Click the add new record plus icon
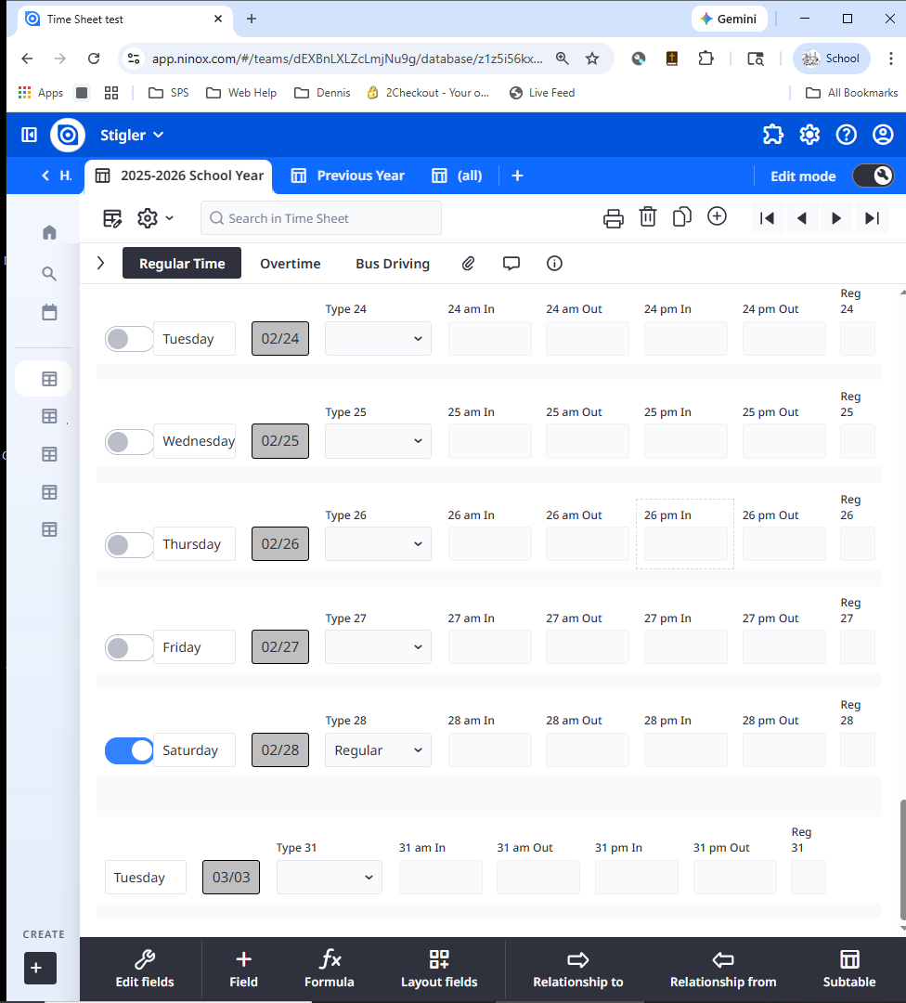This screenshot has width=906, height=1003. [717, 216]
